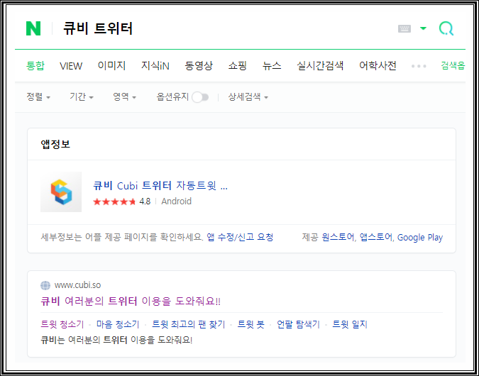The image size is (479, 376).
Task: Open the 실시간검색 tab
Action: [320, 66]
